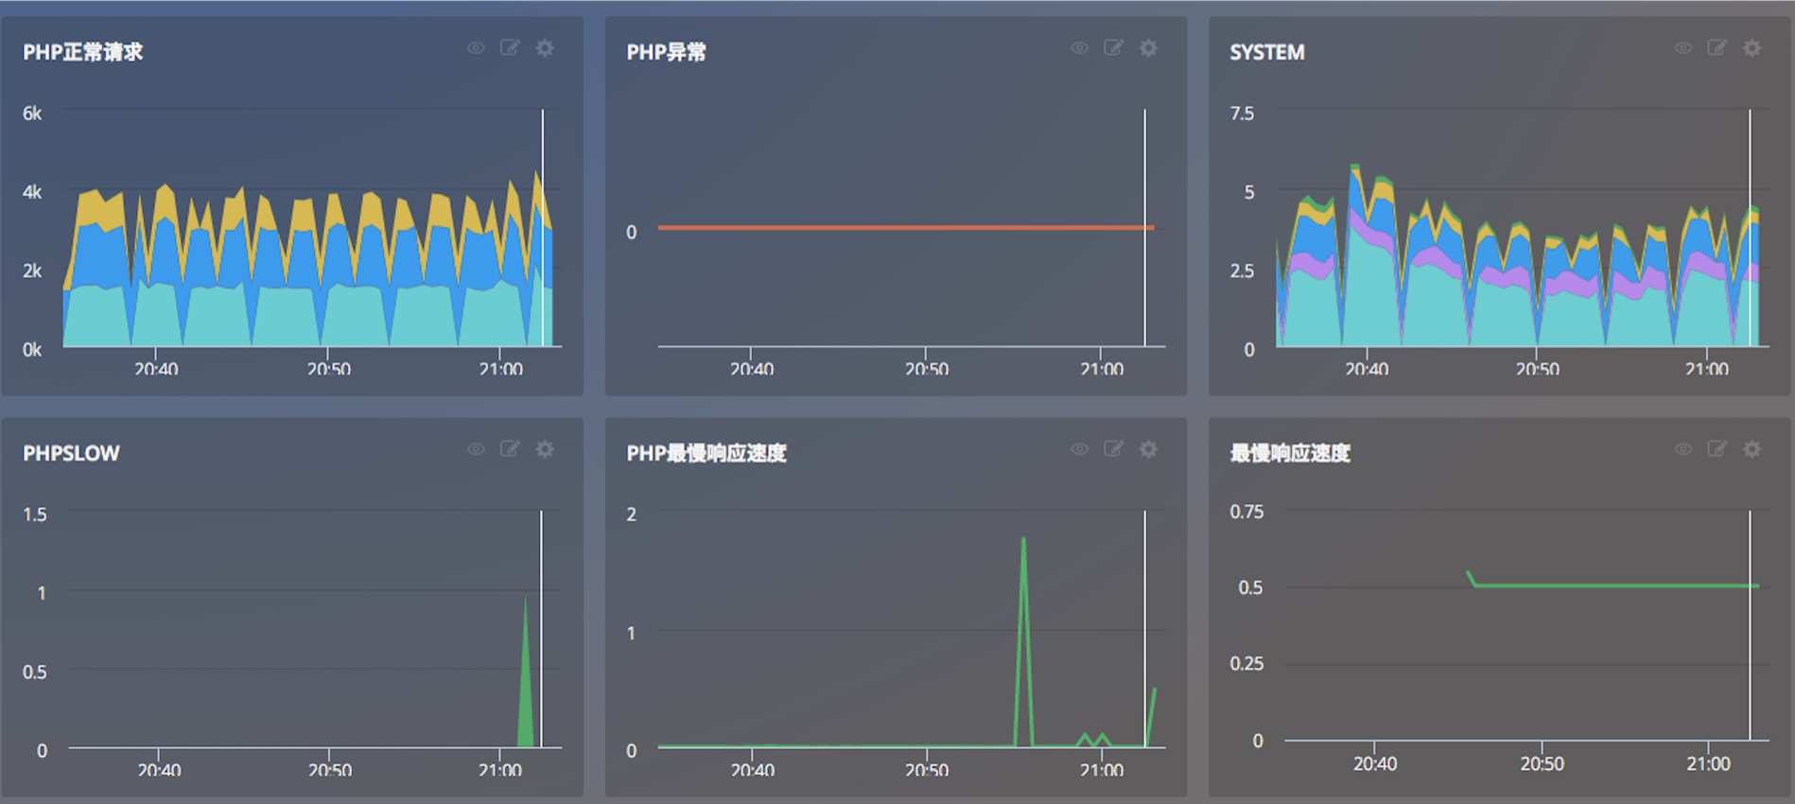Click the PHPSLOW panel title

tap(71, 453)
